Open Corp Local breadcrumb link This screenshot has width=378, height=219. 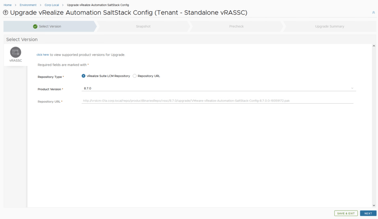point(52,5)
